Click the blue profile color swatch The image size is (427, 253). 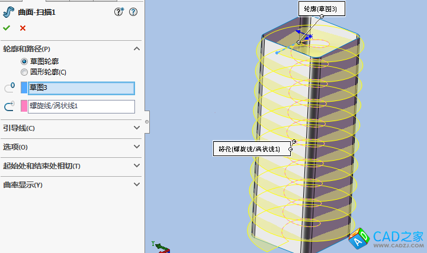point(24,87)
